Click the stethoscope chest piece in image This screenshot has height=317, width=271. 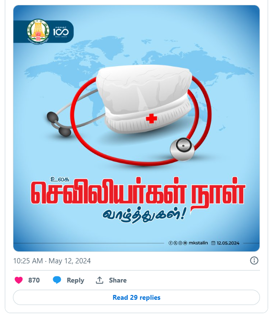182,149
